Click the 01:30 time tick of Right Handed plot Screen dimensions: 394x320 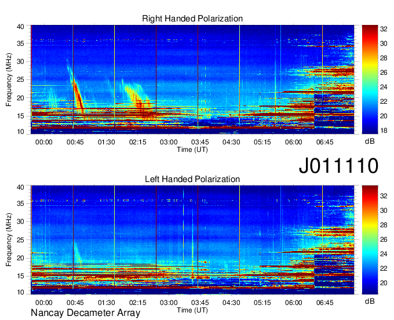click(x=106, y=142)
